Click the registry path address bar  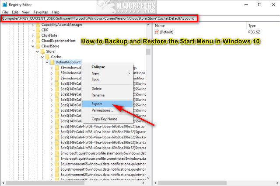pos(99,18)
